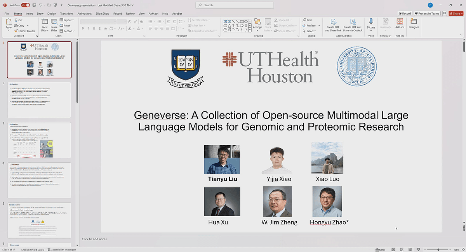
Task: Open the font name combo box
Action: (x=98, y=22)
